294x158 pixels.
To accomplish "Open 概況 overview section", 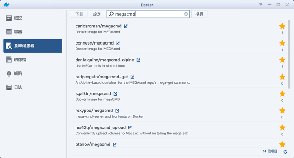I will point(33,18).
